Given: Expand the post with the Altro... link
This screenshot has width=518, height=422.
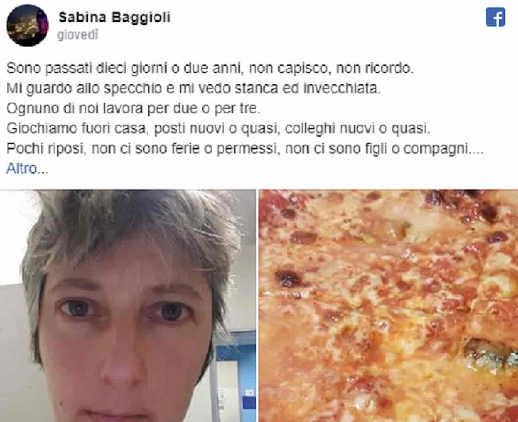Looking at the screenshot, I should (27, 169).
